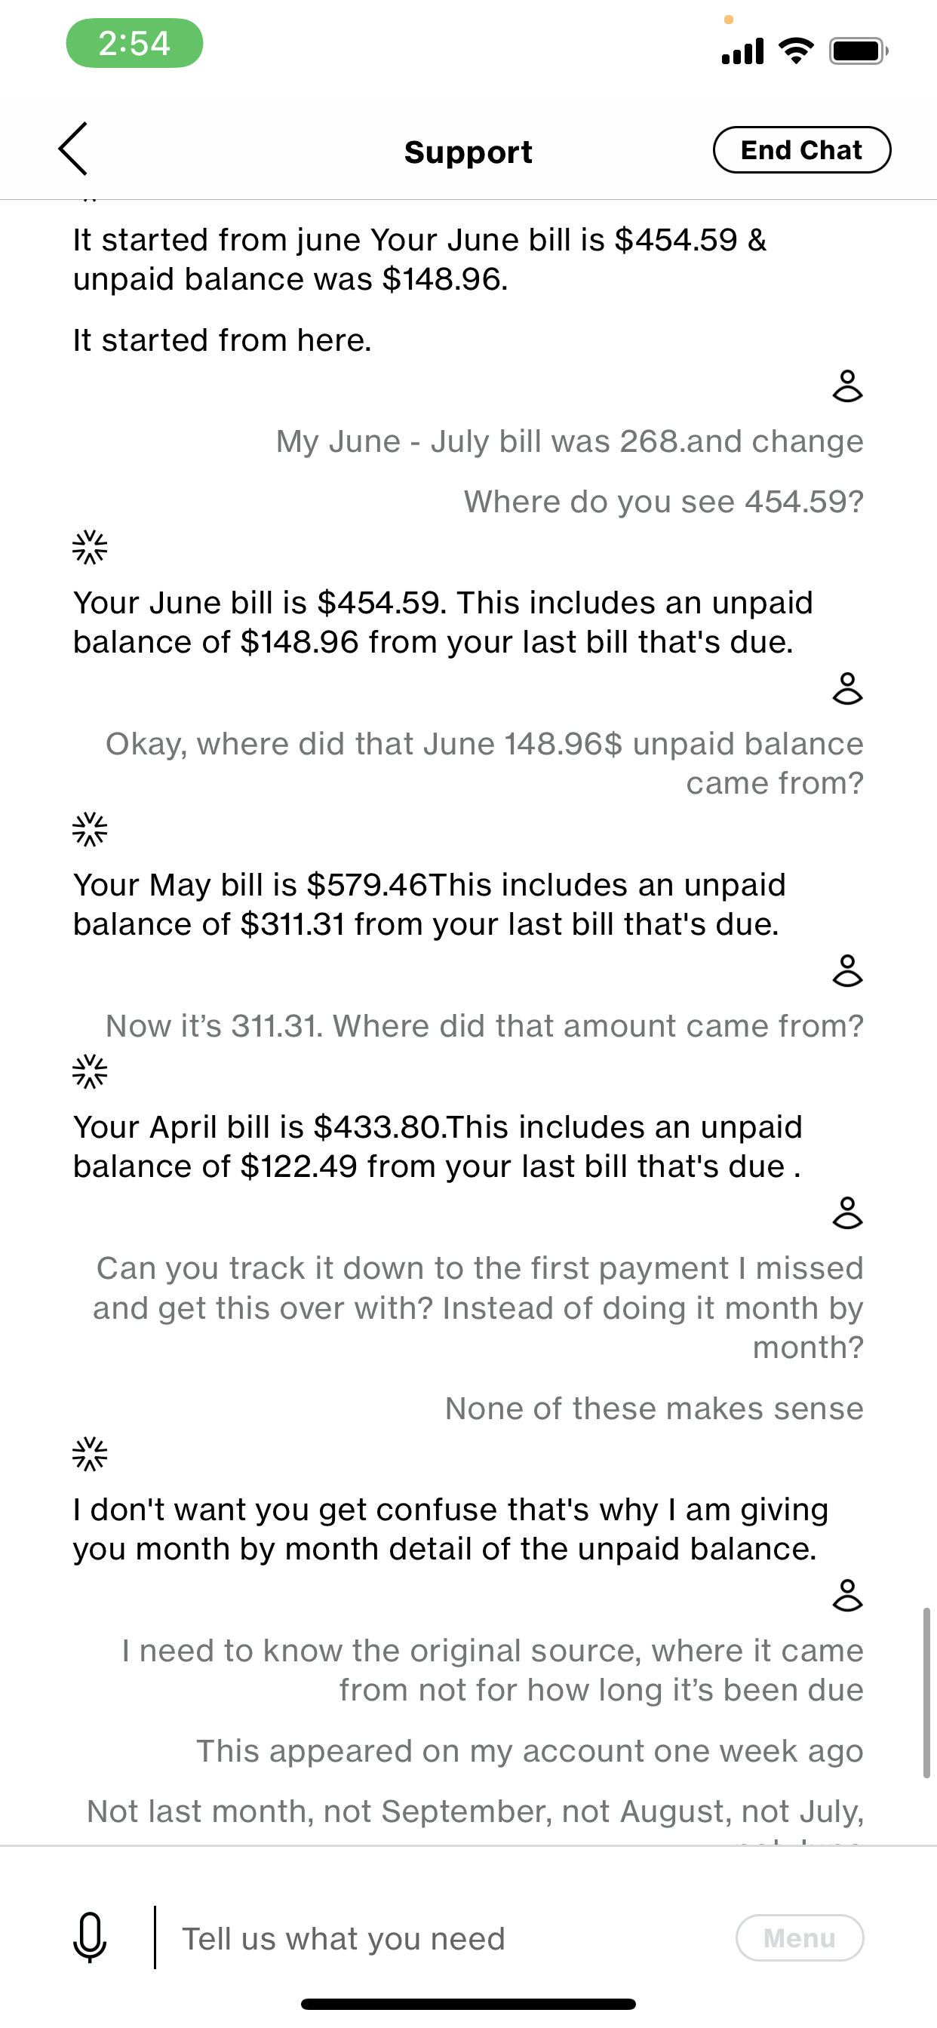The width and height of the screenshot is (937, 2028).
Task: Tap the green 2:54 time pill
Action: (x=134, y=43)
